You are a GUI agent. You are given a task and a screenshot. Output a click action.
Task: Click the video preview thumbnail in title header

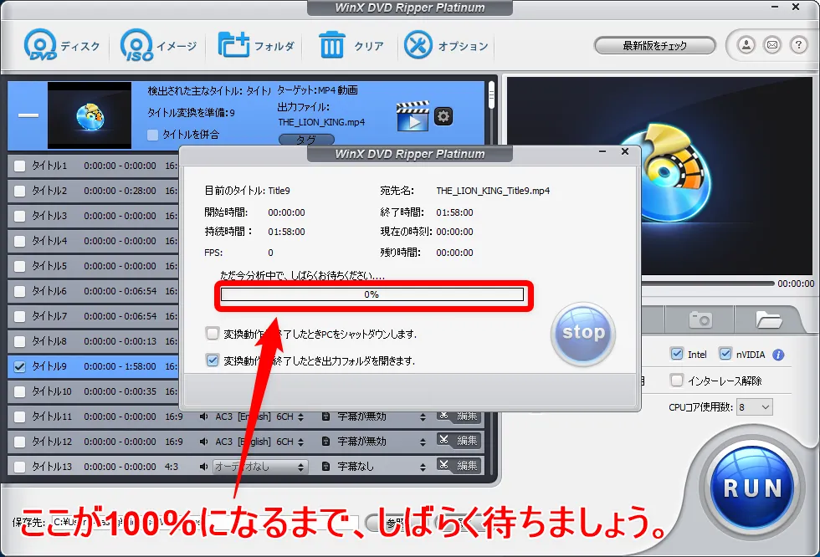[x=90, y=115]
